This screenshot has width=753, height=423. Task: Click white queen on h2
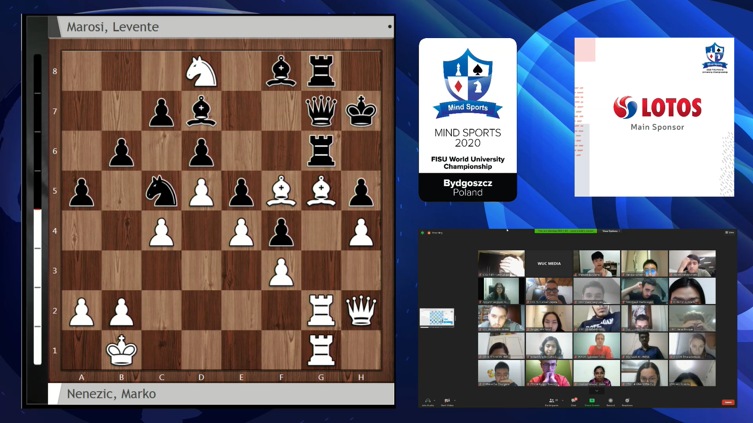coord(361,311)
